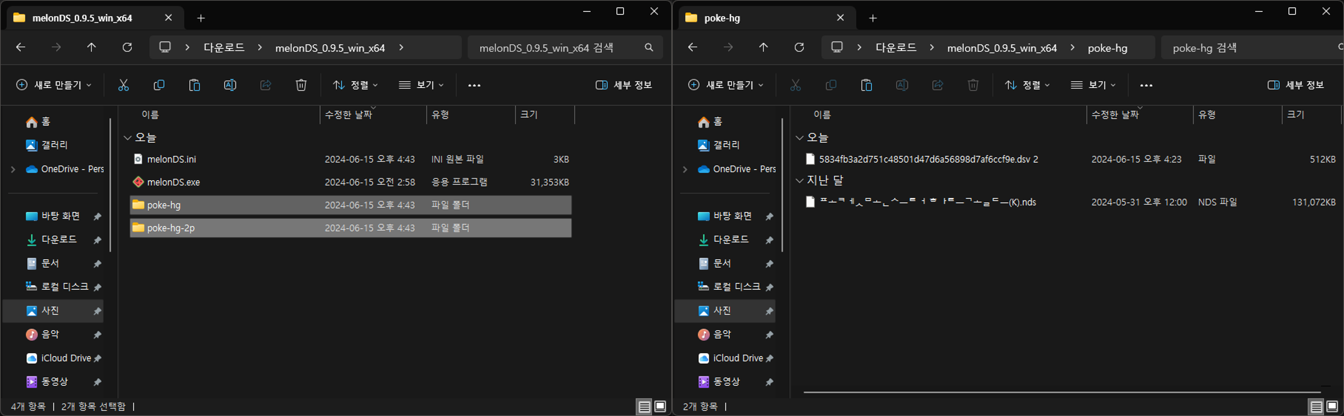The width and height of the screenshot is (1344, 416).
Task: Click horizontal scrollbar in poke-hg file list
Action: pos(1062,392)
